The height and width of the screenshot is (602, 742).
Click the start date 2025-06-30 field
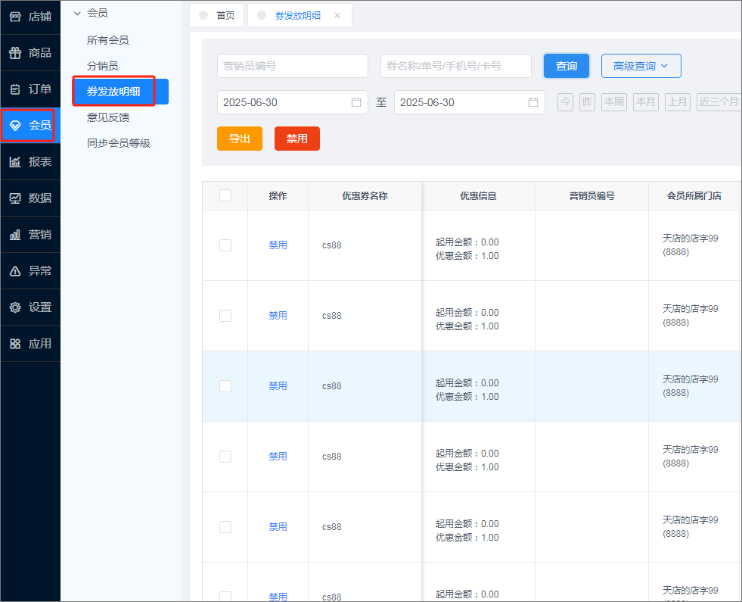point(293,102)
